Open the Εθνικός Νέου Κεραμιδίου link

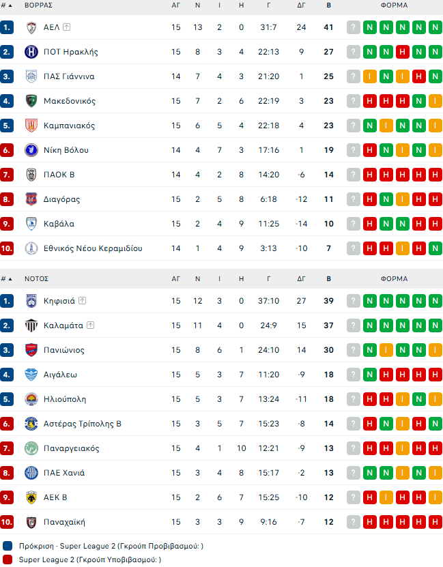tap(93, 248)
